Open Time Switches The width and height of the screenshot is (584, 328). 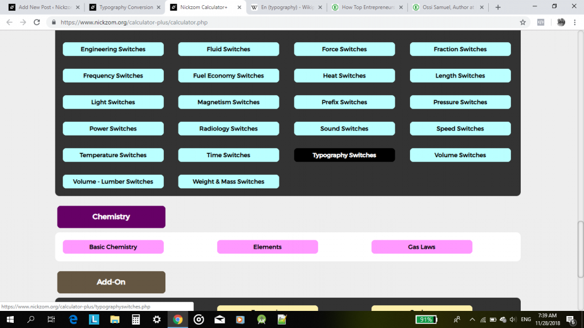[x=228, y=155]
